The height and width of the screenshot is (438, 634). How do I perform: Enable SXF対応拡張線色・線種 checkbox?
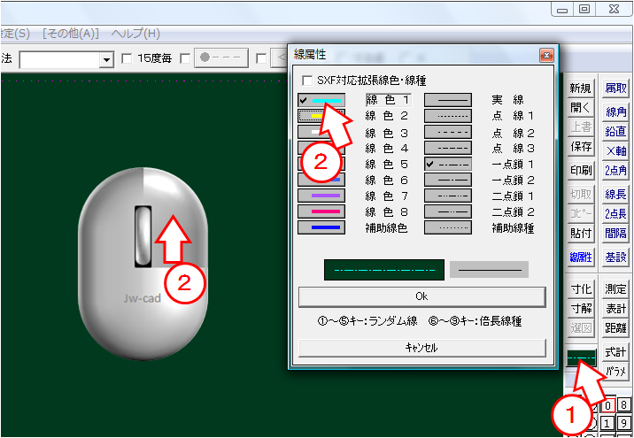point(307,81)
